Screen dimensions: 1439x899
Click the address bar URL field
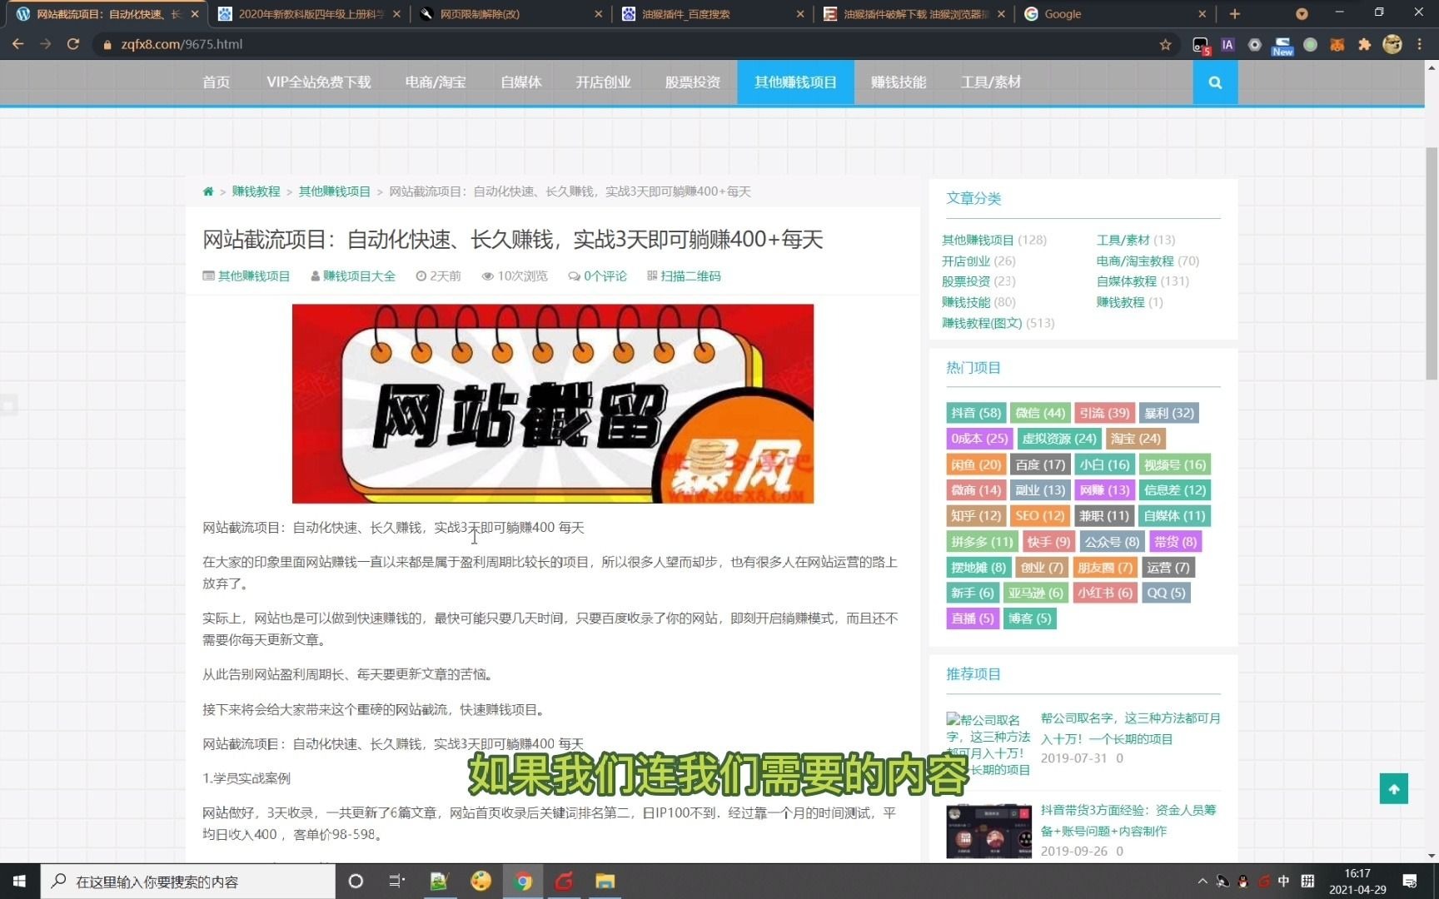[x=625, y=44]
